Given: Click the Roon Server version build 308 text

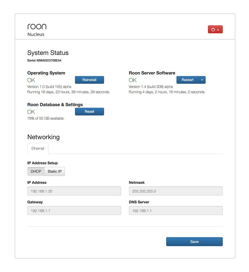Looking at the screenshot, I should pyautogui.click(x=151, y=86).
